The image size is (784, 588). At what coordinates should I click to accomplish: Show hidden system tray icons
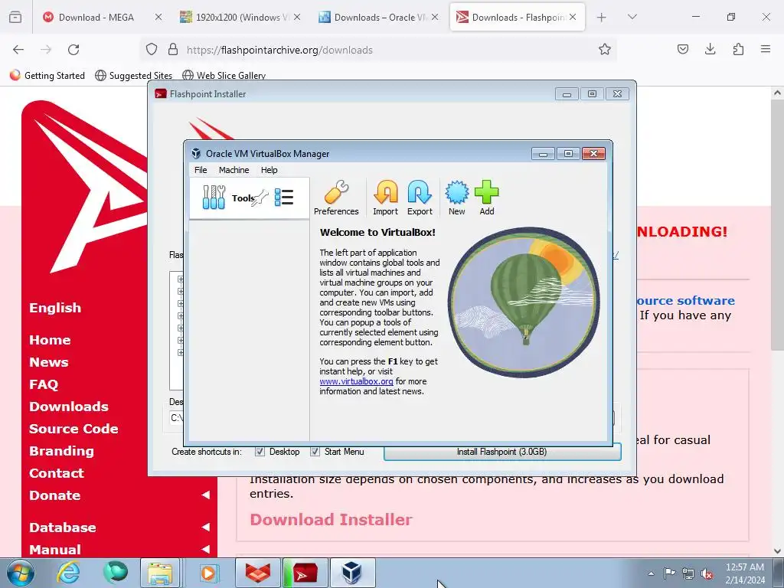[x=651, y=573]
